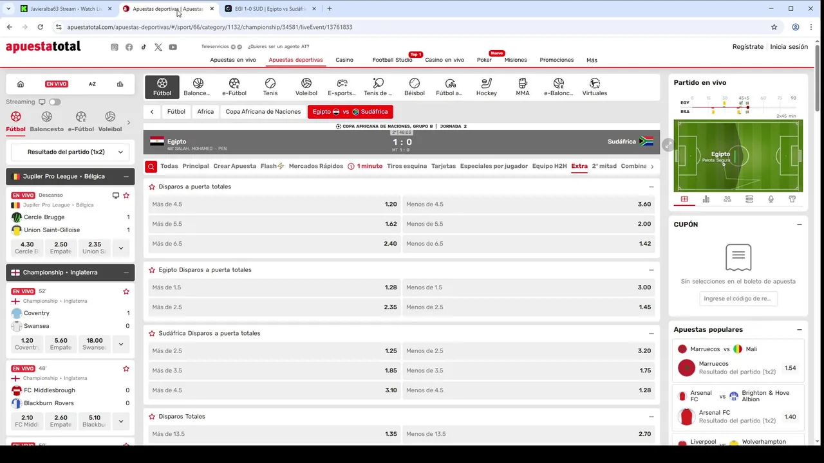Open the statistics bar-chart icon in sidebar
Screen dimensions: 824x463
pos(120,84)
